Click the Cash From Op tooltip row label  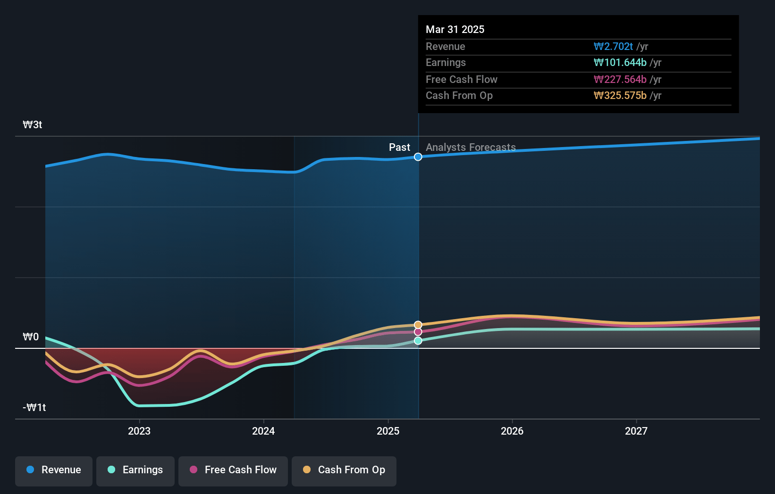(x=459, y=95)
